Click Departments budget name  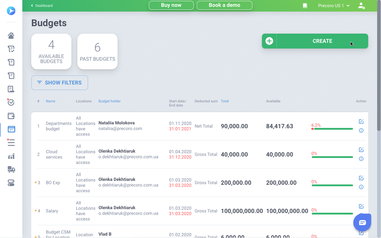(x=59, y=126)
